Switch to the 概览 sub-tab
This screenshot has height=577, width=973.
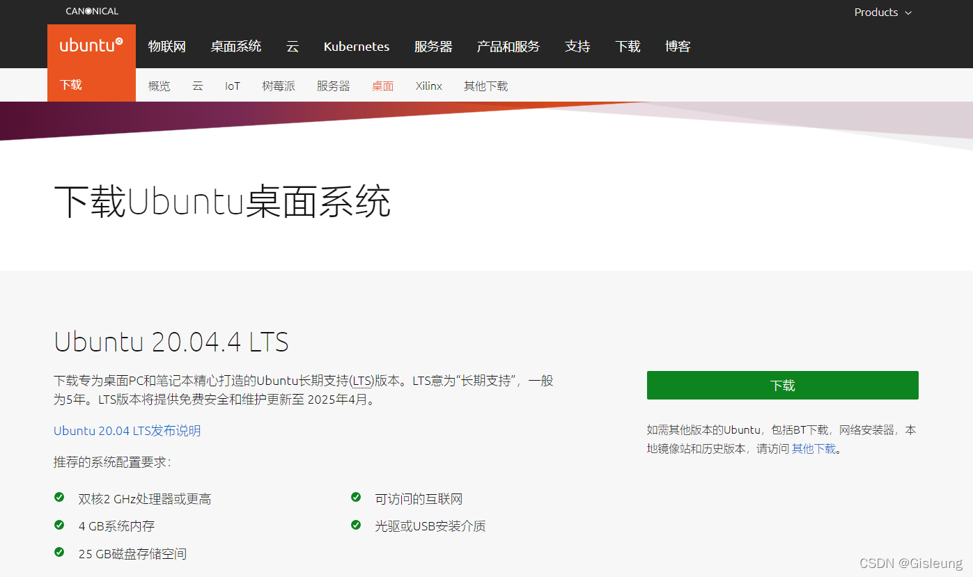159,86
